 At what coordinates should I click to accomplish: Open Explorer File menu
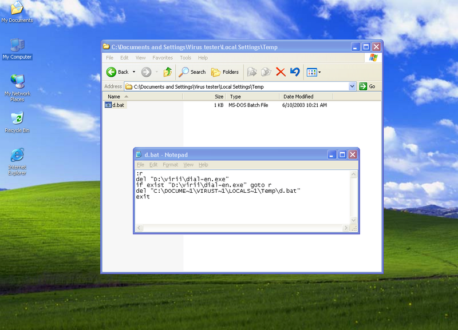click(x=109, y=58)
